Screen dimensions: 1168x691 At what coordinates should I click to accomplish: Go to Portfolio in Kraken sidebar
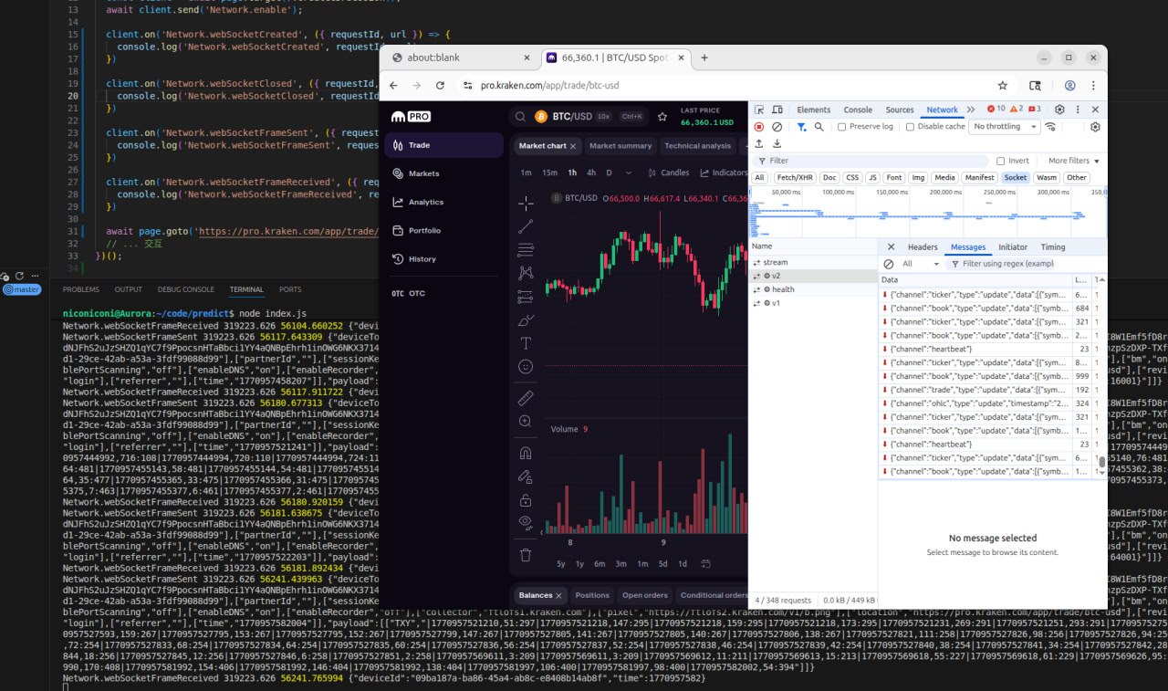pyautogui.click(x=424, y=231)
